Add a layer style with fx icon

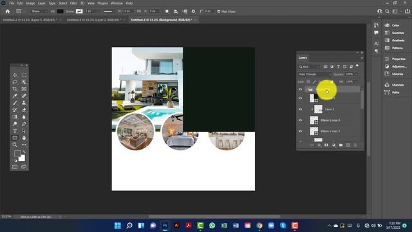tap(319, 145)
